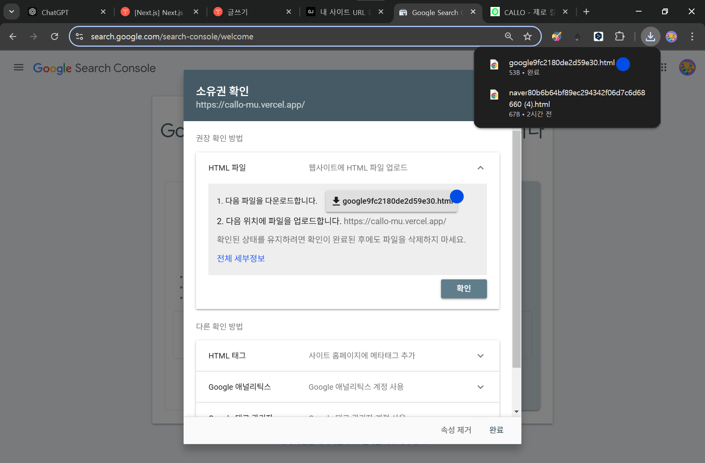Go back to previous page
The width and height of the screenshot is (705, 463).
click(x=13, y=37)
